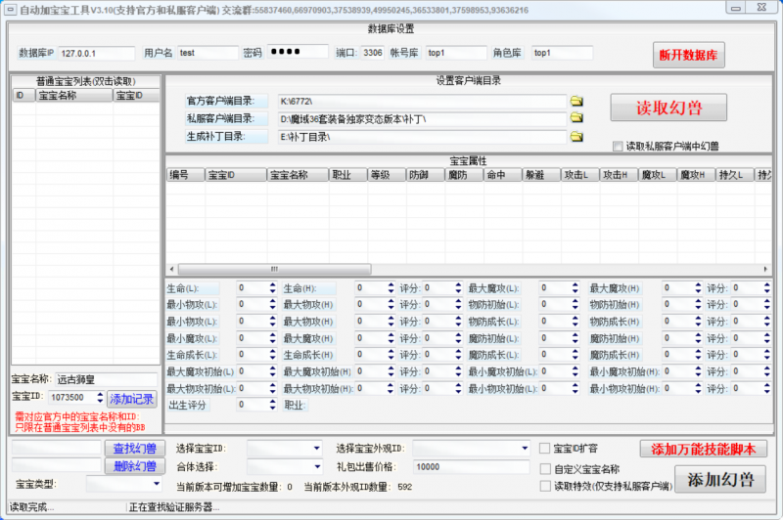Click the 查找幻兽 button

coord(134,449)
